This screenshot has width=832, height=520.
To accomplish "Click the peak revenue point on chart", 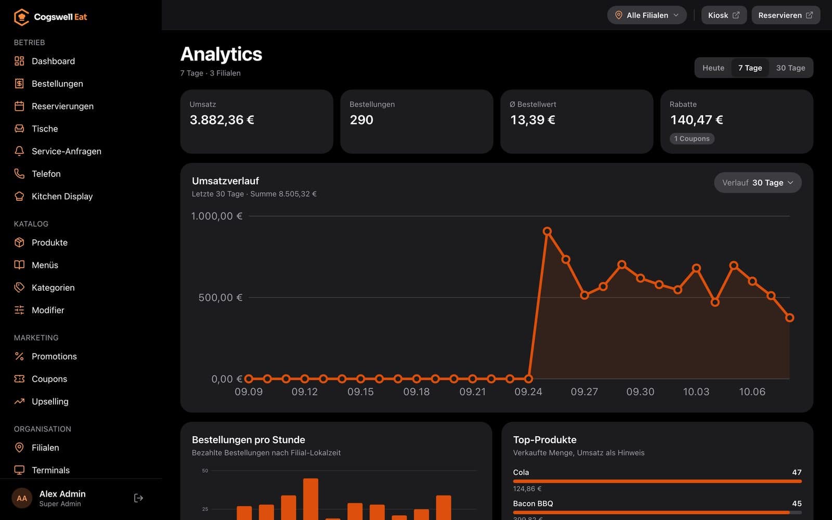I will [x=547, y=231].
